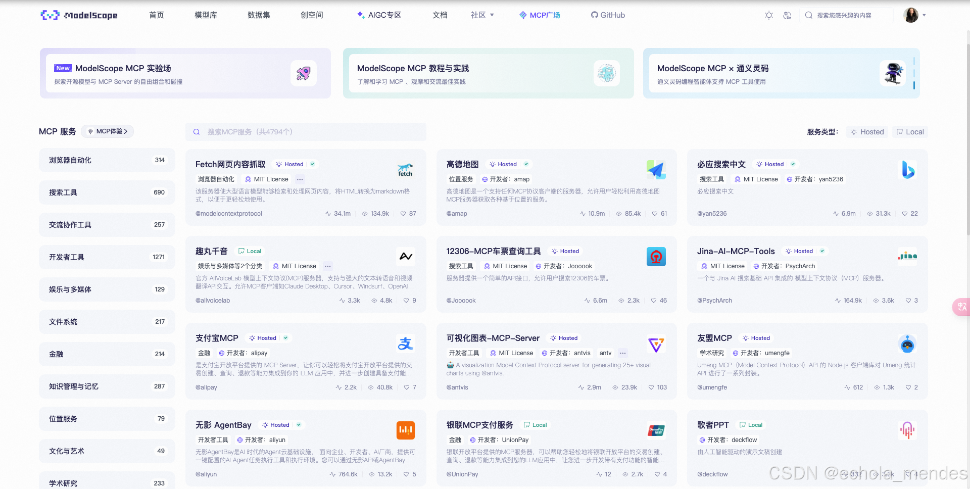The height and width of the screenshot is (489, 970).
Task: Filter by 文件系统 category
Action: pyautogui.click(x=107, y=322)
